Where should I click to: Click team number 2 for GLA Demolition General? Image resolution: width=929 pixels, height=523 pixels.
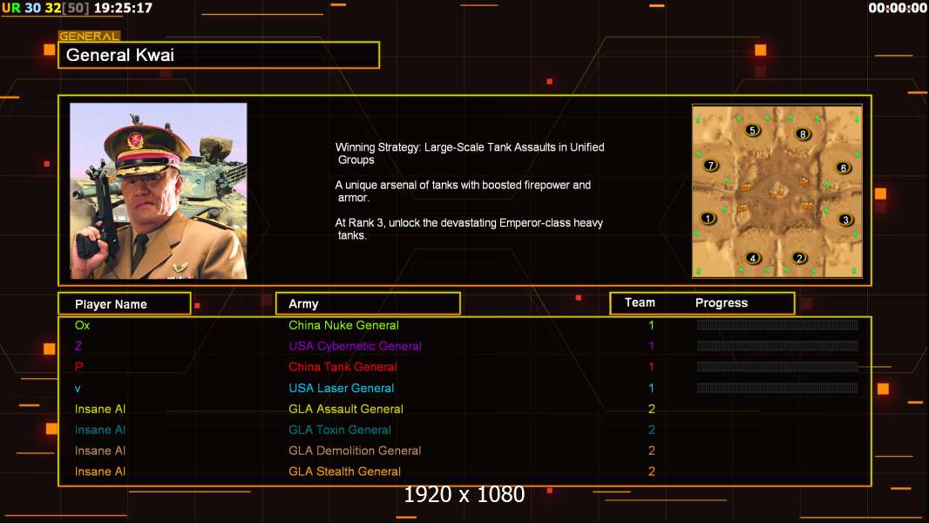pos(652,451)
